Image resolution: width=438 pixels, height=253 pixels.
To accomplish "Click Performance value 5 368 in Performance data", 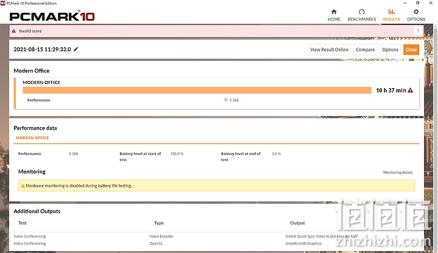I will pyautogui.click(x=74, y=154).
